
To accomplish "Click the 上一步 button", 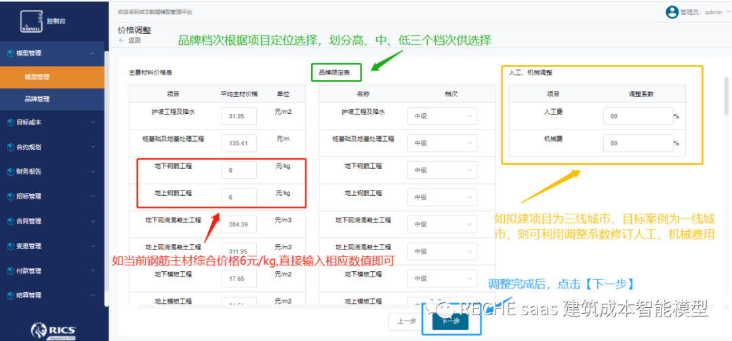I will coord(406,321).
